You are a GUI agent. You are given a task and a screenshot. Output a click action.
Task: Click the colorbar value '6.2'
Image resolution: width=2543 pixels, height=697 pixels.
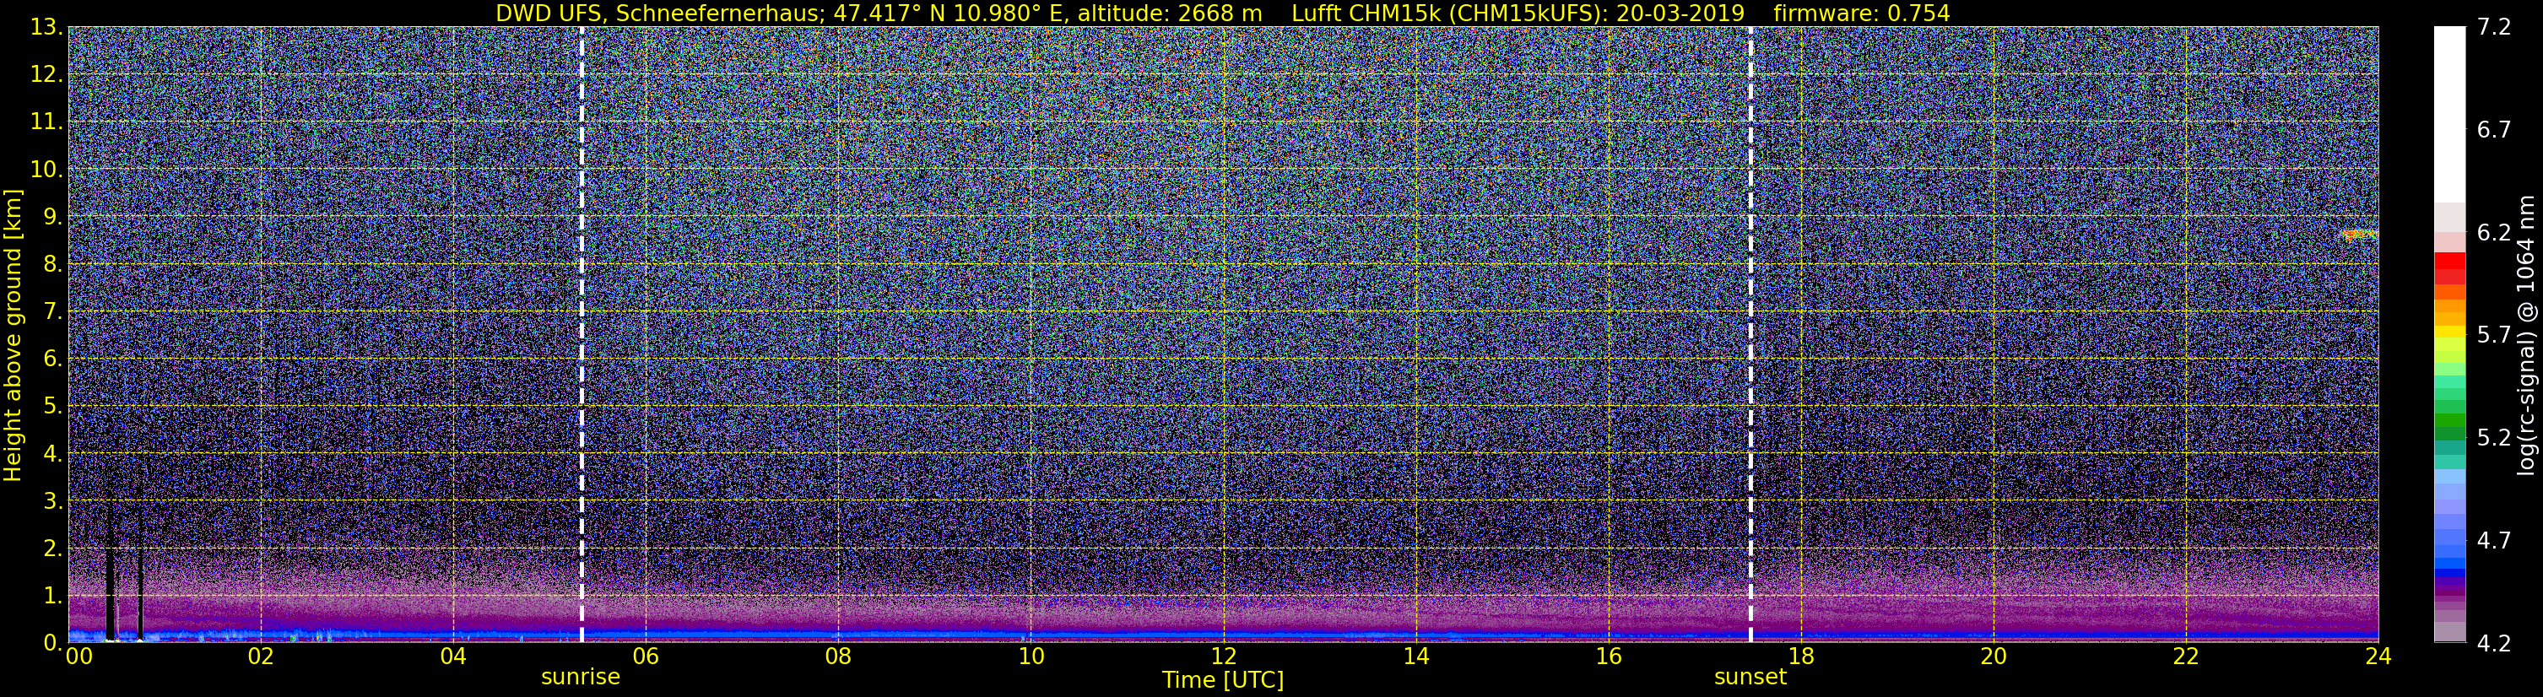[2494, 233]
